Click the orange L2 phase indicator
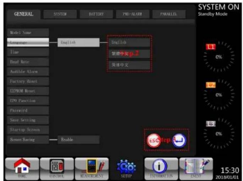Viewport: 243px width, 181px height. 211,85
